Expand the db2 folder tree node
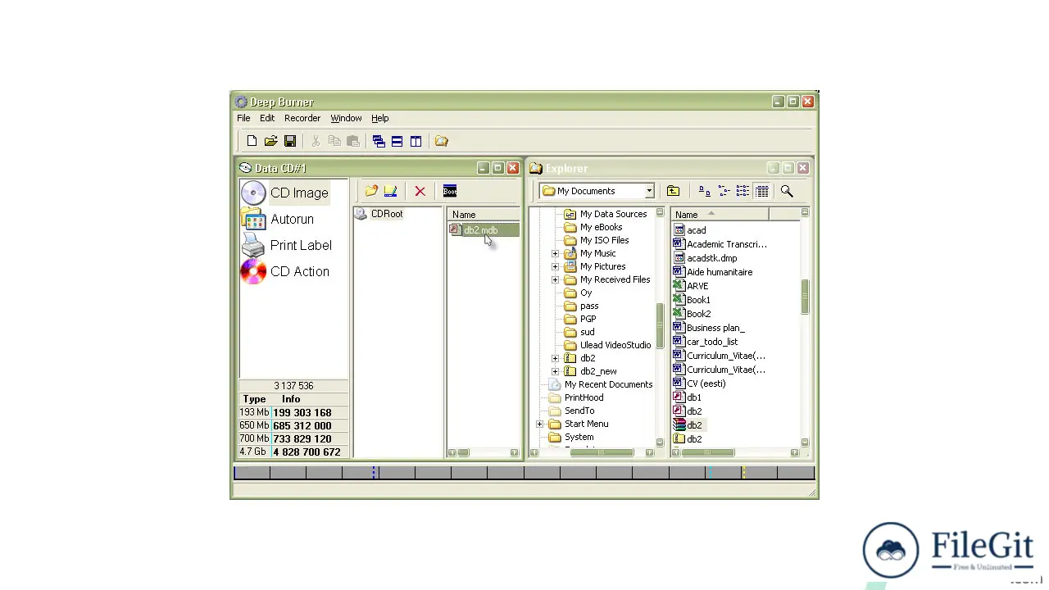This screenshot has height=590, width=1049. pos(555,358)
